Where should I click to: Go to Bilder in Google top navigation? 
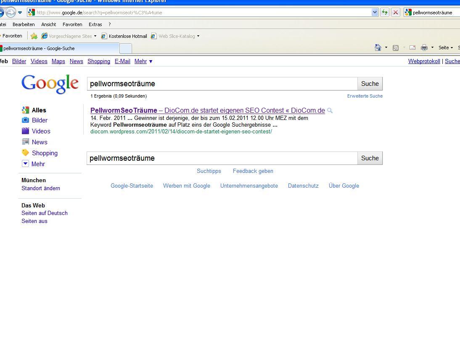(x=19, y=61)
